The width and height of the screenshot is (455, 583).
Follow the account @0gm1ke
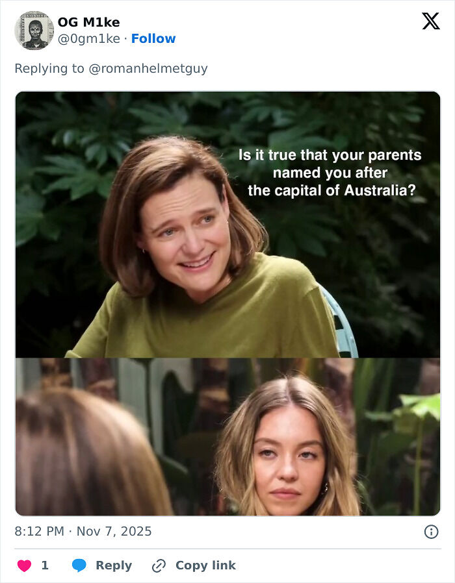[153, 38]
